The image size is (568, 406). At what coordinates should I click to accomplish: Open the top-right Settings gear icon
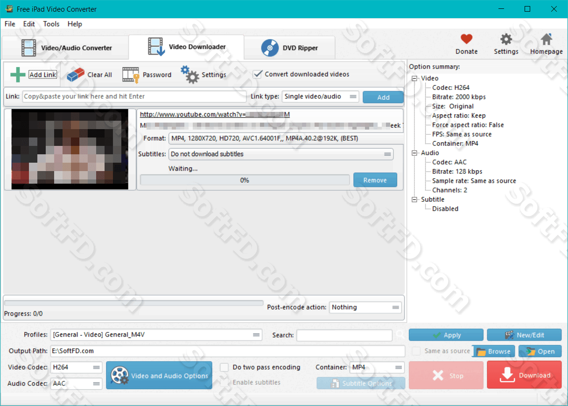pyautogui.click(x=506, y=39)
